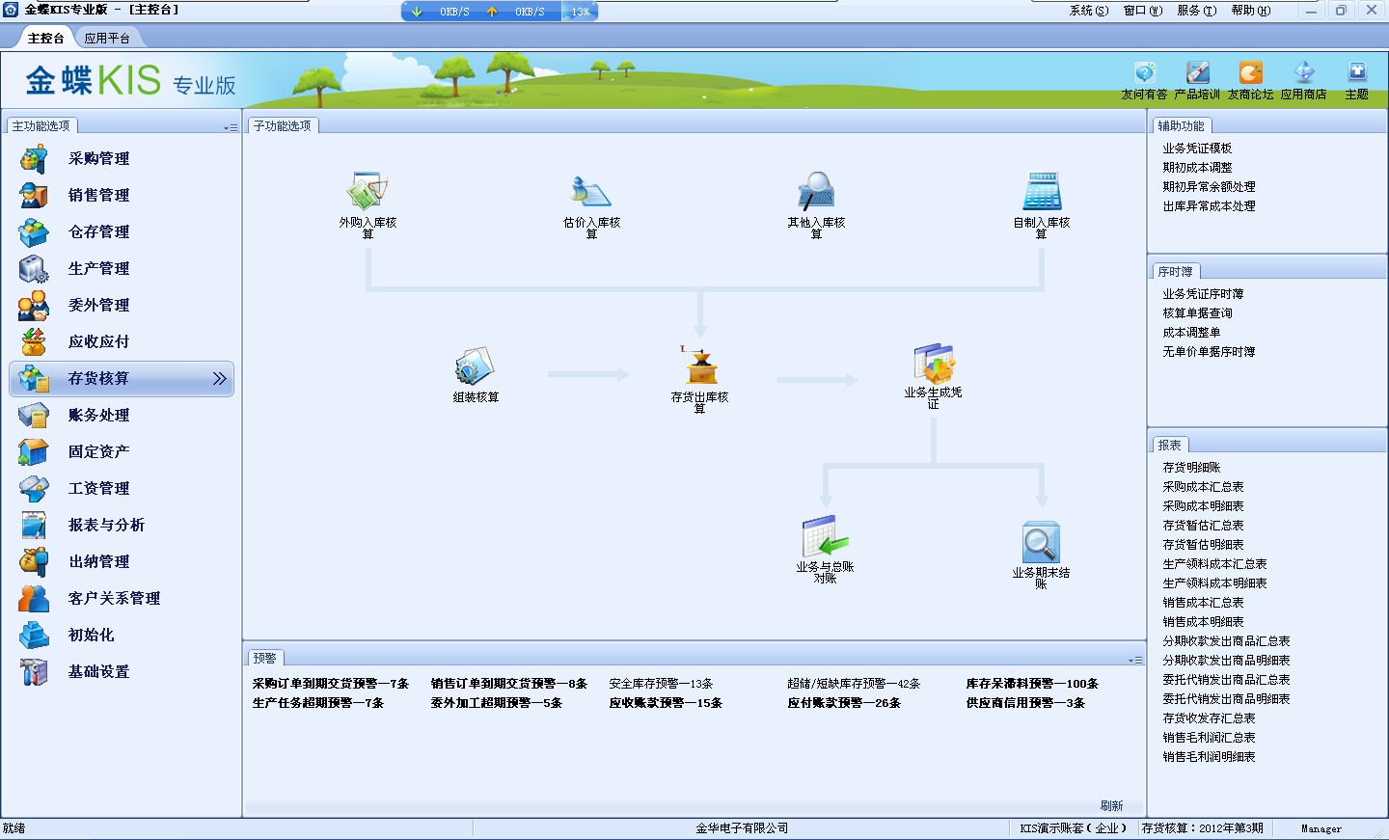Open the 外购入库核算 icon
Viewport: 1389px width, 840px height.
[368, 191]
